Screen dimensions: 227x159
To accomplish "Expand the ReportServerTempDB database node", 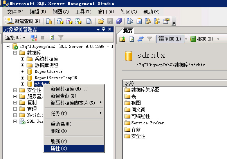I will 22,78.
